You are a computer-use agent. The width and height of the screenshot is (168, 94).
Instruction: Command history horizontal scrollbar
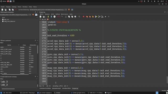[x=8, y=89]
